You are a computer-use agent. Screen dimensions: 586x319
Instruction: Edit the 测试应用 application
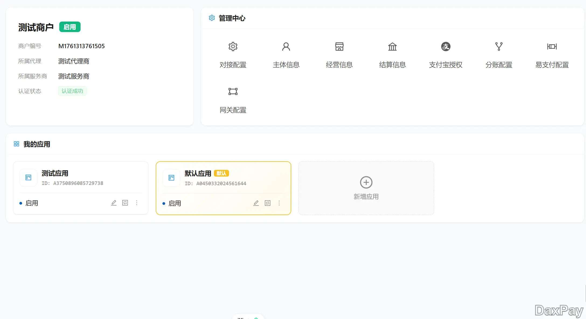click(x=114, y=203)
